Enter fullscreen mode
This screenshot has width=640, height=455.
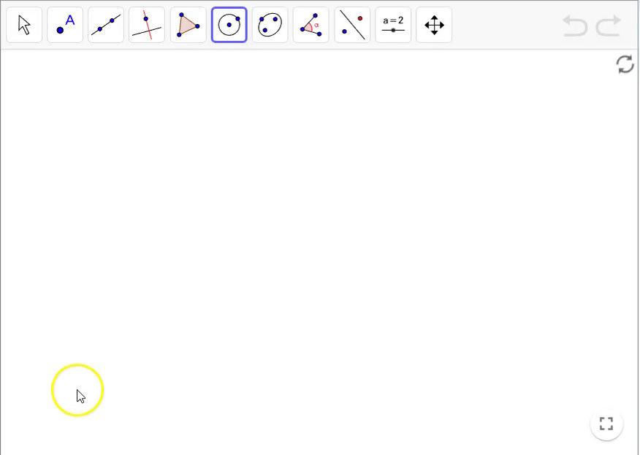[606, 424]
